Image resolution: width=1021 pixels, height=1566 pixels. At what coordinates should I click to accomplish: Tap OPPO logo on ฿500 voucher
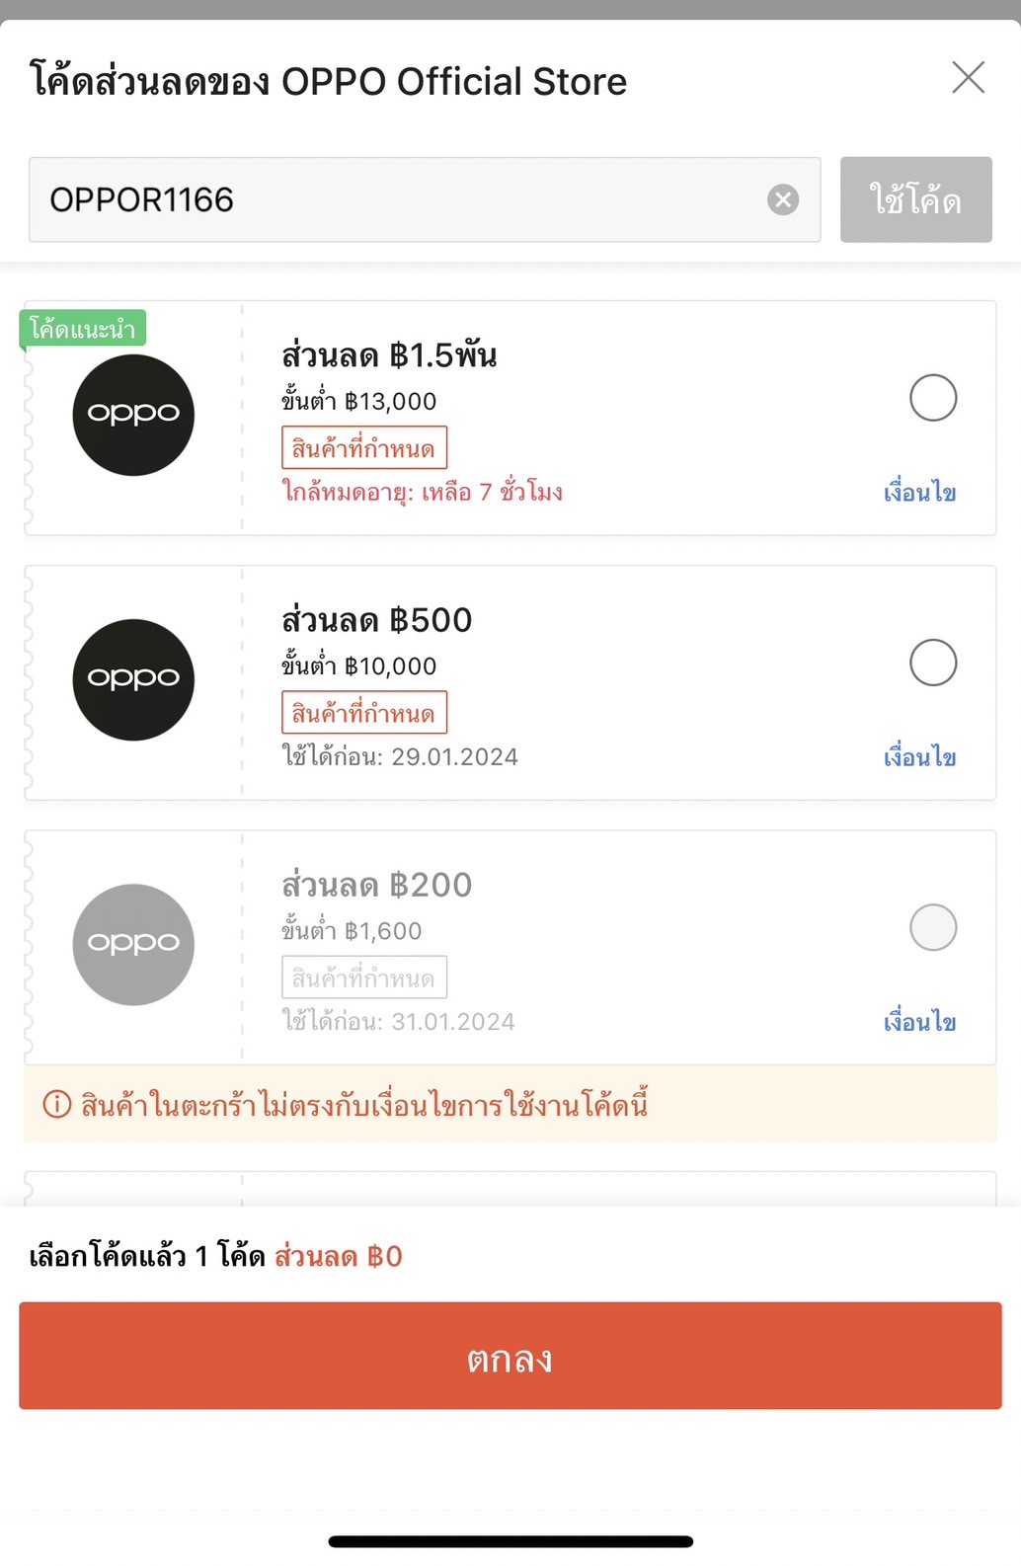133,679
